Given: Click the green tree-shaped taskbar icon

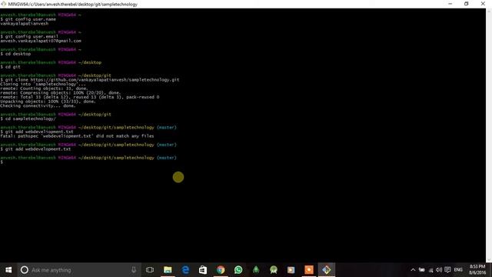Looking at the screenshot, I should pos(256,270).
